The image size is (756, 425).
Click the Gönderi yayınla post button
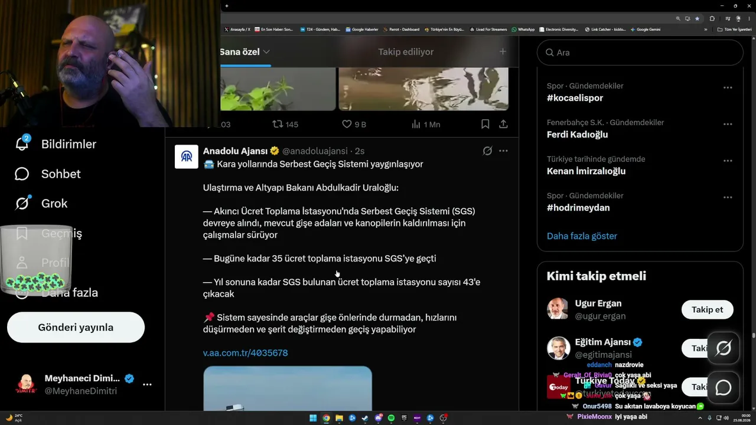76,327
